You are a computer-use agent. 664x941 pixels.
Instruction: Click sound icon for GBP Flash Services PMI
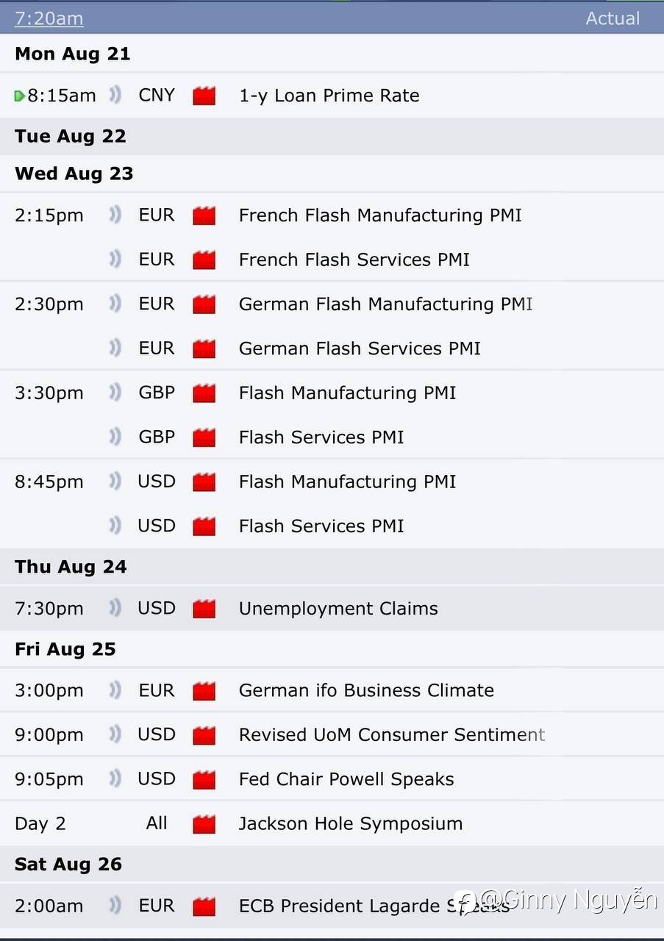point(115,437)
